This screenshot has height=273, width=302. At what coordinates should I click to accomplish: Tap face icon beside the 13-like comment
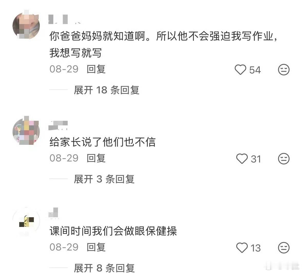284,248
